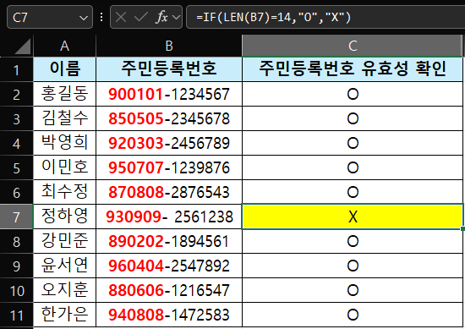Image resolution: width=465 pixels, height=329 pixels.
Task: Select row 3 header
Action: pos(16,118)
